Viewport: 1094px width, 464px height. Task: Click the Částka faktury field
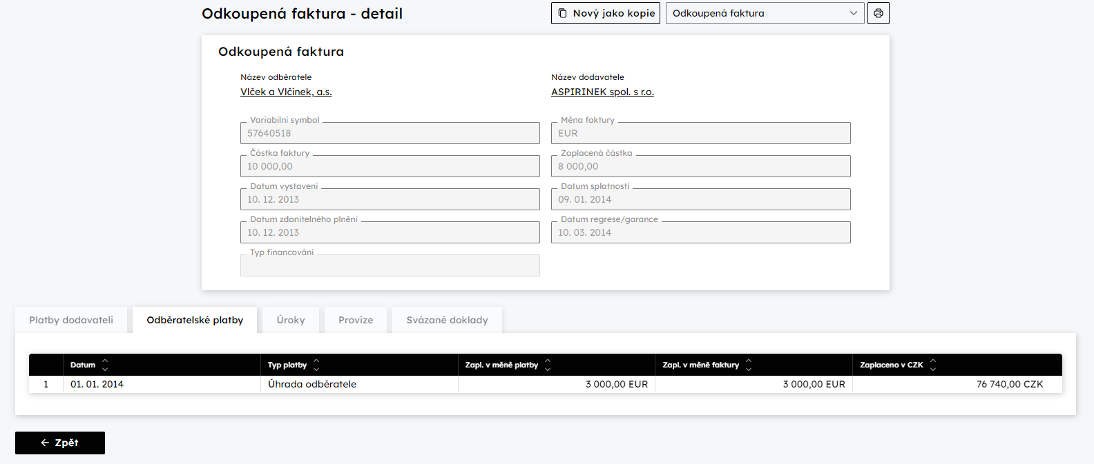(x=390, y=166)
